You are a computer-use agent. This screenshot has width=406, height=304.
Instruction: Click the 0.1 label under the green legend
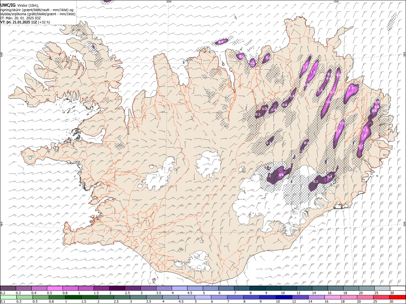pos(3,302)
